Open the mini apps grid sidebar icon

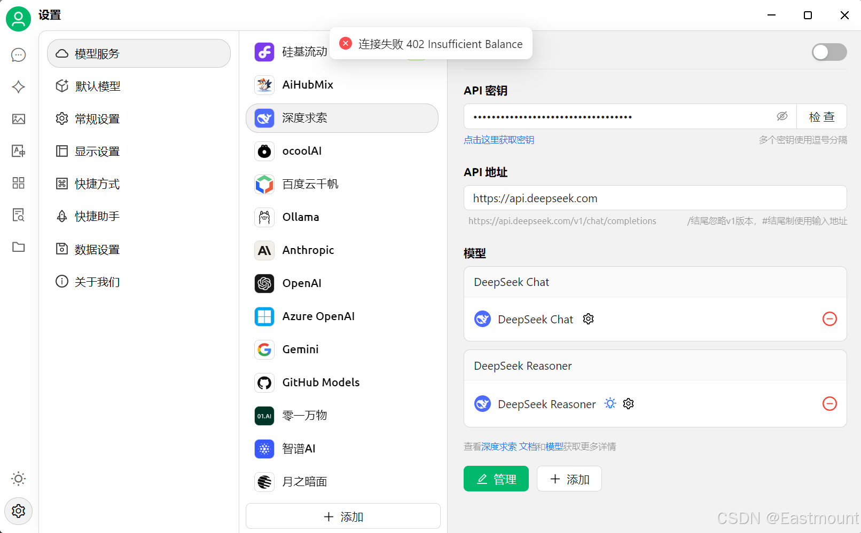click(19, 183)
